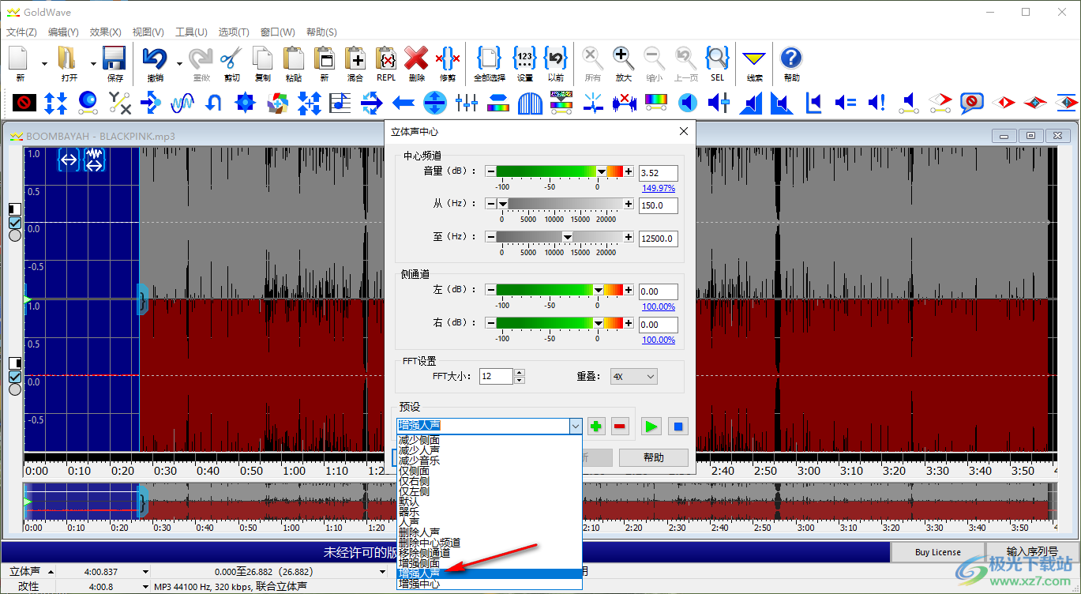Select preset 增强中心 in the list
Viewport: 1081px width, 594px height.
coord(489,584)
